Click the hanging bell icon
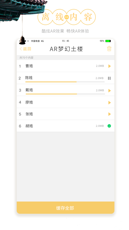The width and height of the screenshot is (129, 230). pyautogui.click(x=22, y=40)
